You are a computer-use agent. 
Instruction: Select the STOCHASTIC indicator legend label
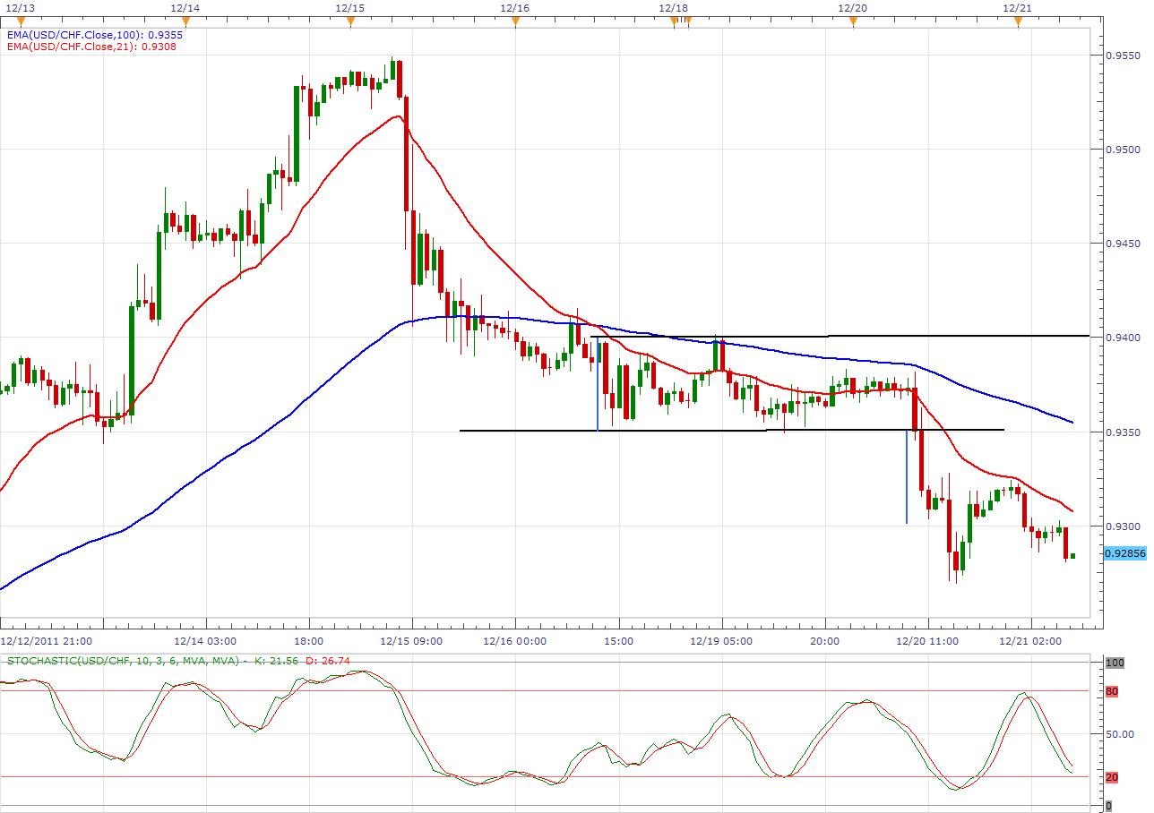click(178, 661)
